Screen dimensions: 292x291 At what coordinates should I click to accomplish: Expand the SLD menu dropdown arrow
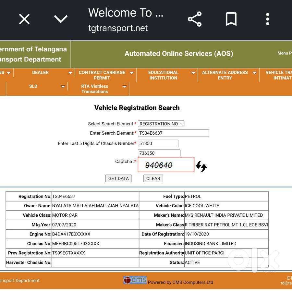point(63,87)
